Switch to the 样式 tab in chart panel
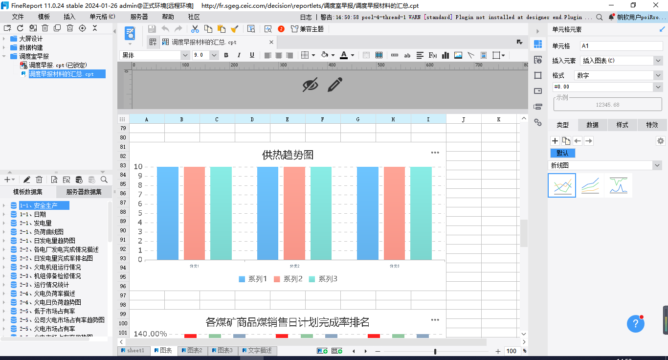Image resolution: width=668 pixels, height=360 pixels. click(x=623, y=125)
